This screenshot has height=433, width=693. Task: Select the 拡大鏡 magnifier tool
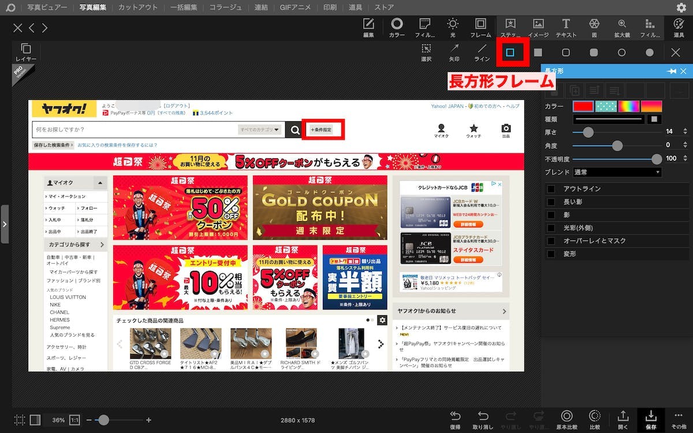click(622, 27)
